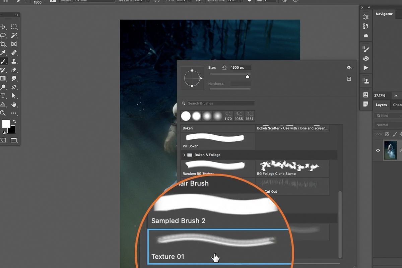Click the brush Size slider handle

pos(248,76)
